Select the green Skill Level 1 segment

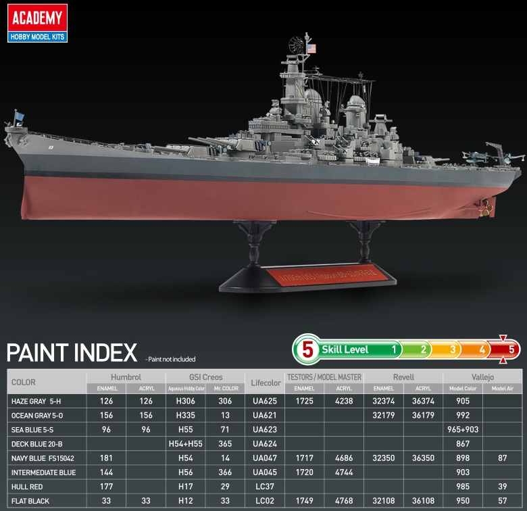(x=359, y=349)
